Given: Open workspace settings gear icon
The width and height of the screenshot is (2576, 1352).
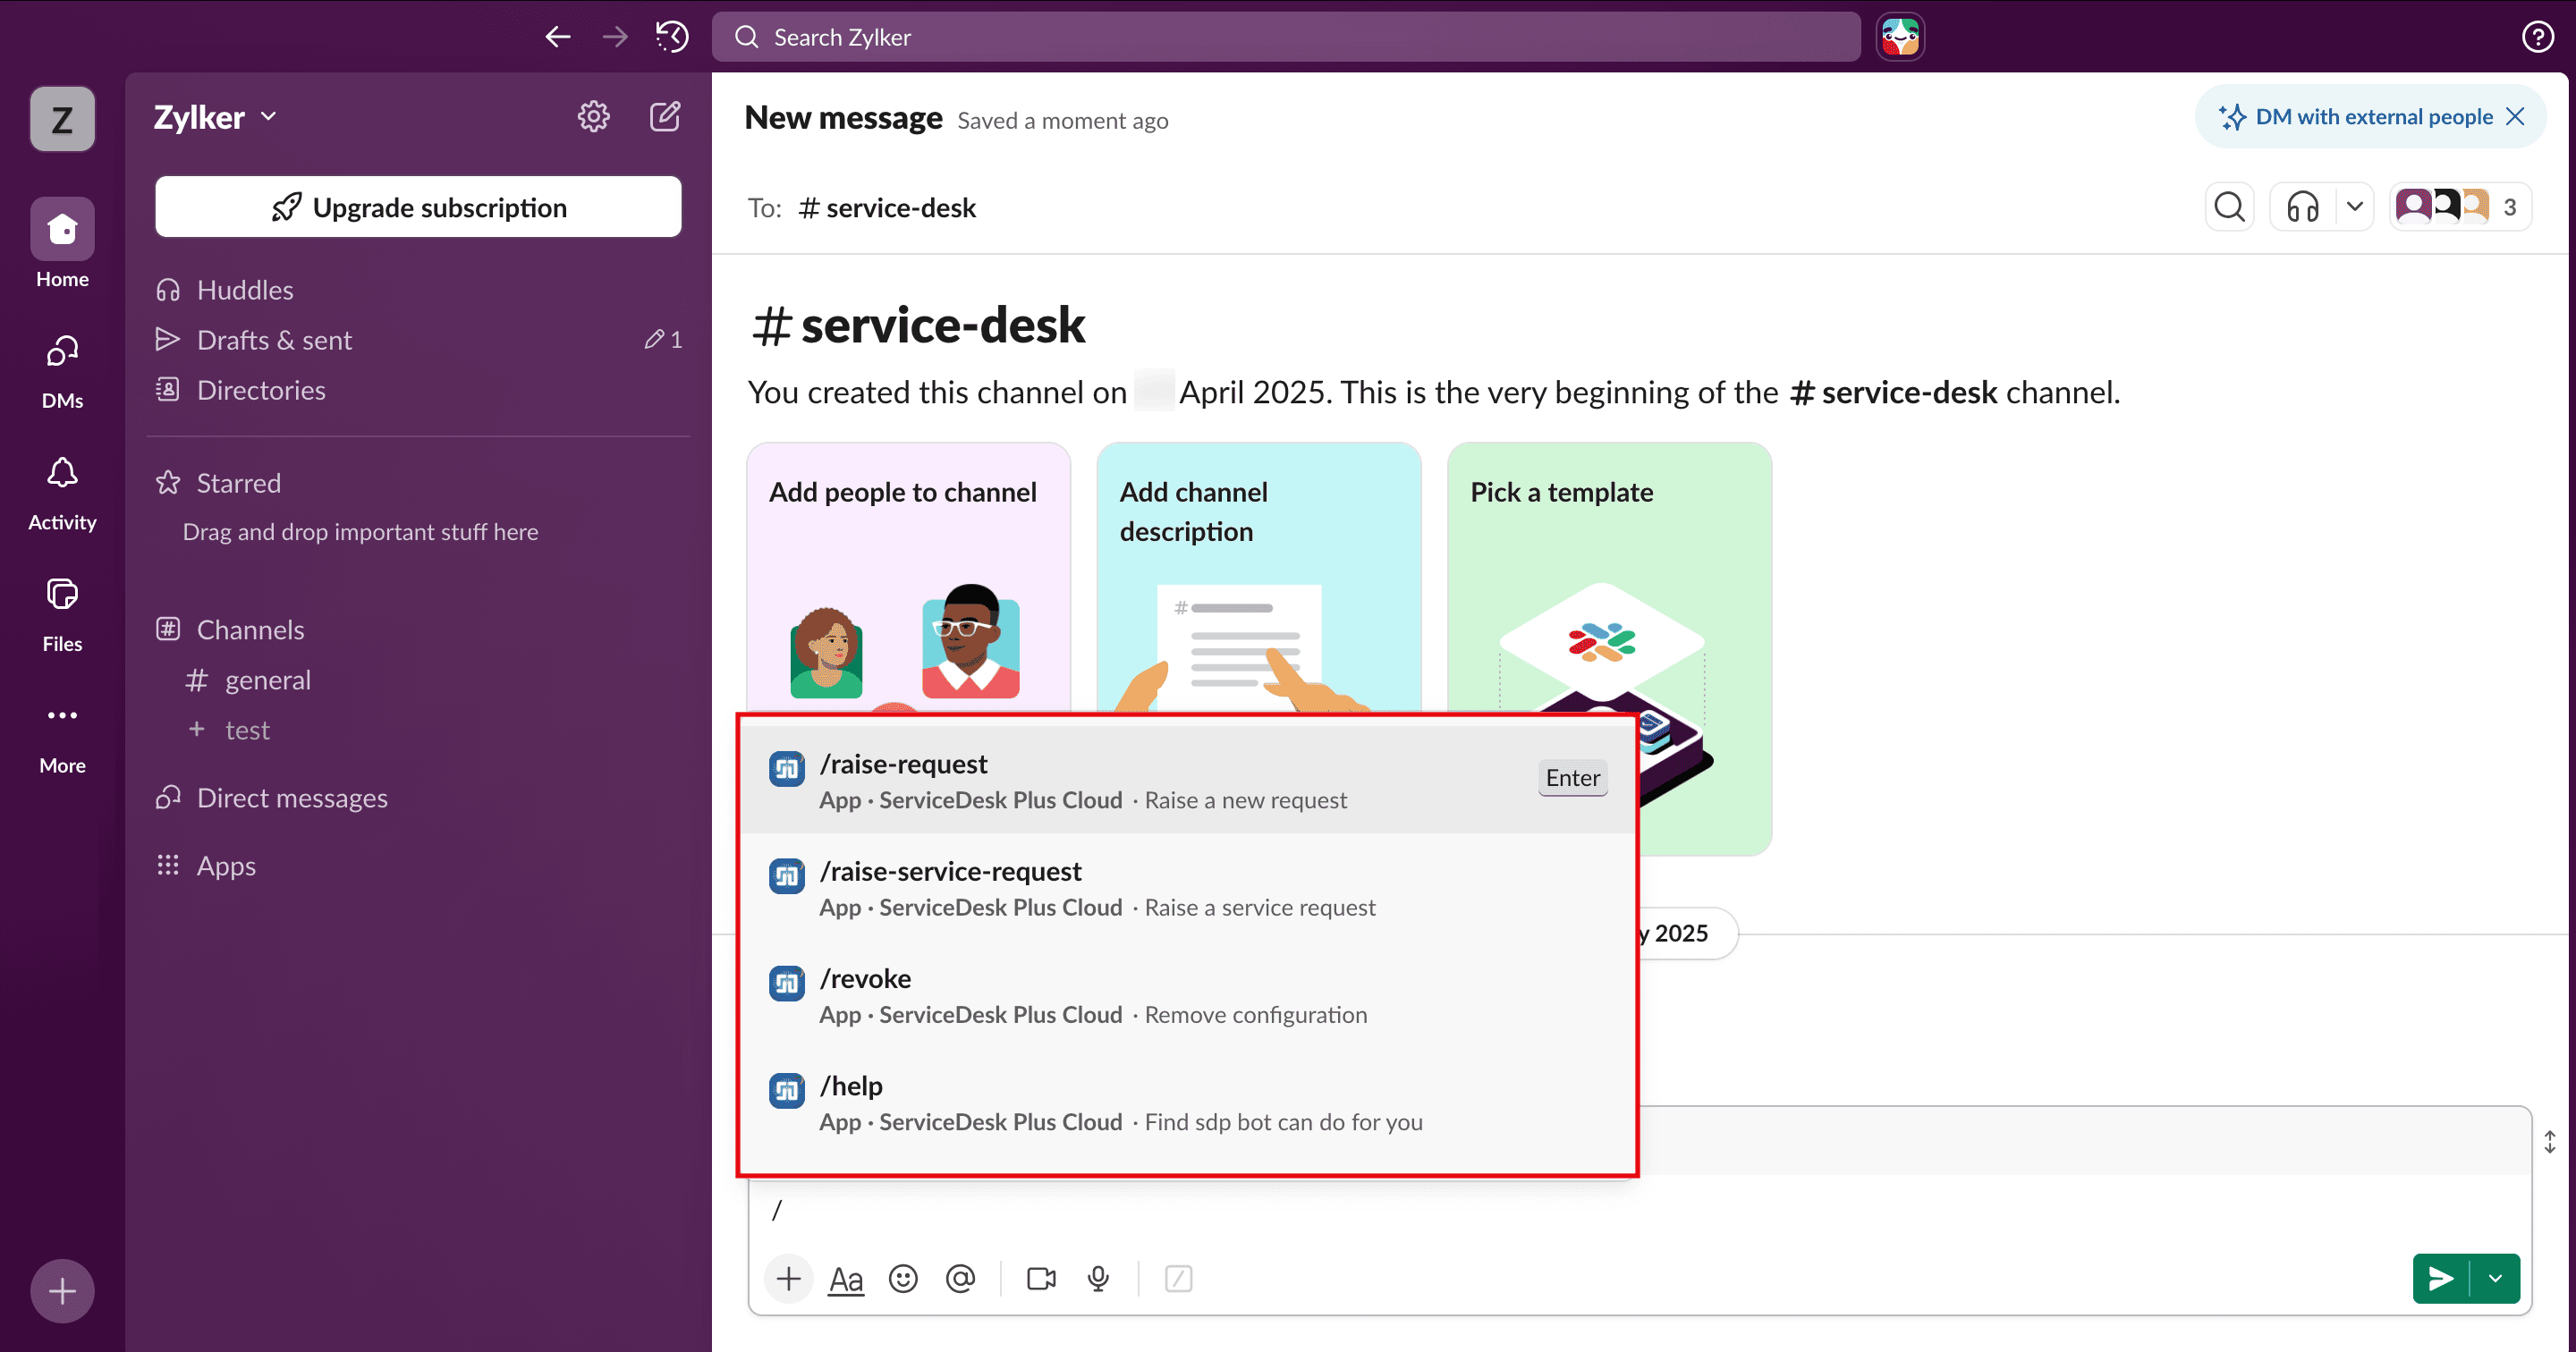Looking at the screenshot, I should click(x=593, y=117).
